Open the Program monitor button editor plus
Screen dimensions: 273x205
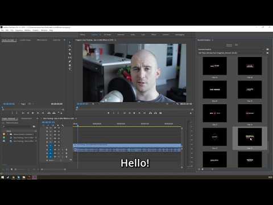[191, 113]
